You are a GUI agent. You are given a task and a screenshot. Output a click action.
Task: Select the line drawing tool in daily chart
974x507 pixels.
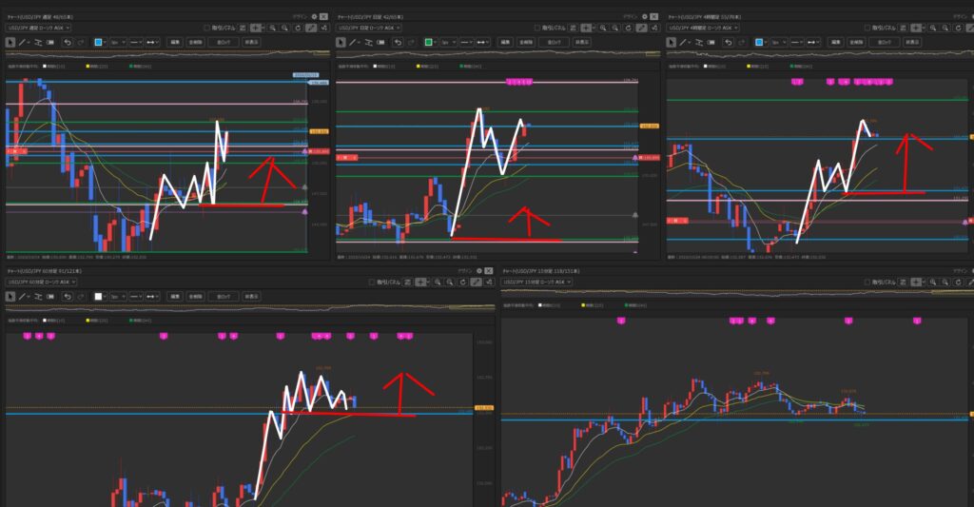pyautogui.click(x=353, y=42)
